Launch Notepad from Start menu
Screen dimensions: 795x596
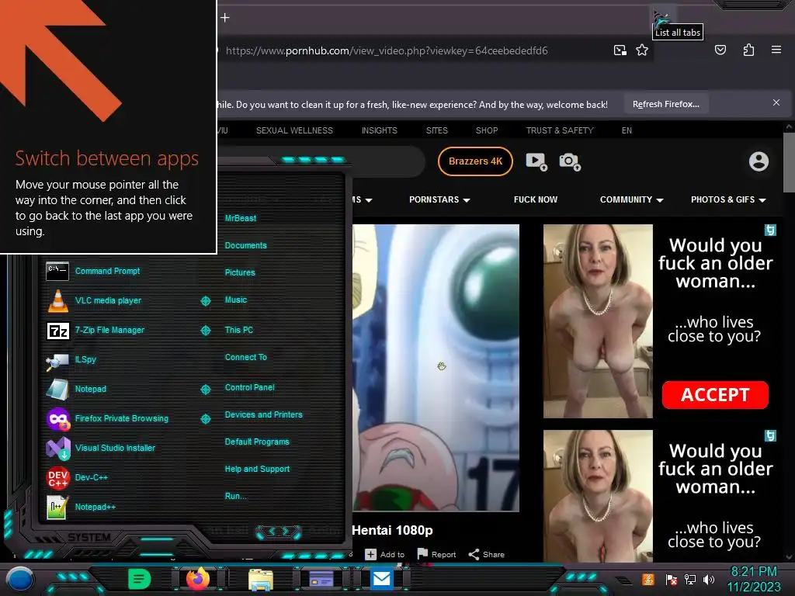pos(90,389)
